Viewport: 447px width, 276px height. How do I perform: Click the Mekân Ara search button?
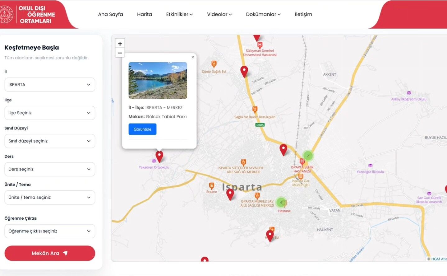[50, 253]
